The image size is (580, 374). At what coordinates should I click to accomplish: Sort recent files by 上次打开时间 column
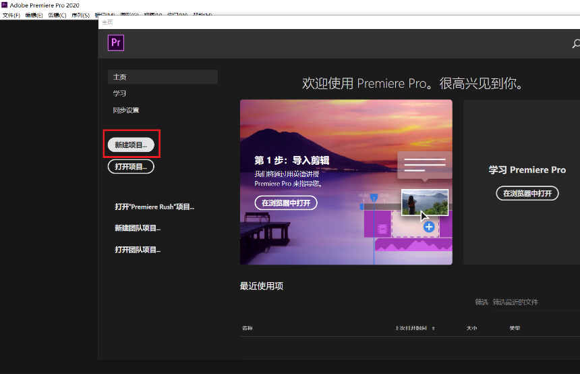[x=411, y=328]
